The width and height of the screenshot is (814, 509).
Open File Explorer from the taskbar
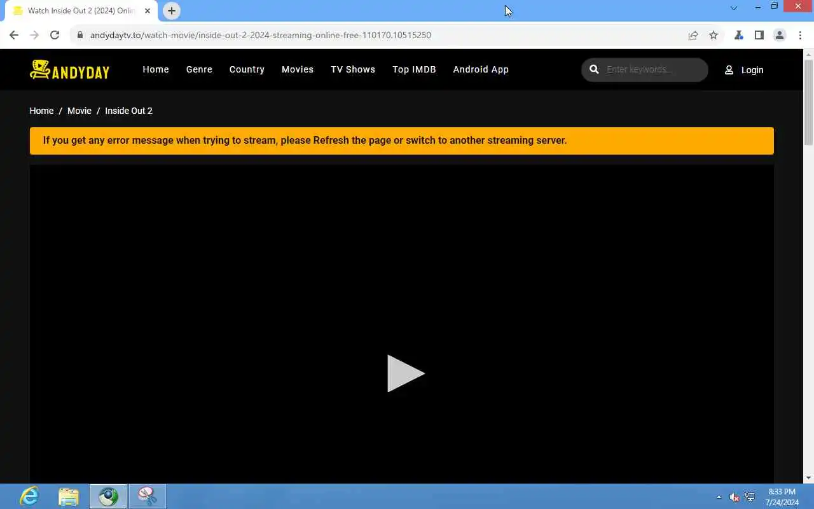[69, 496]
